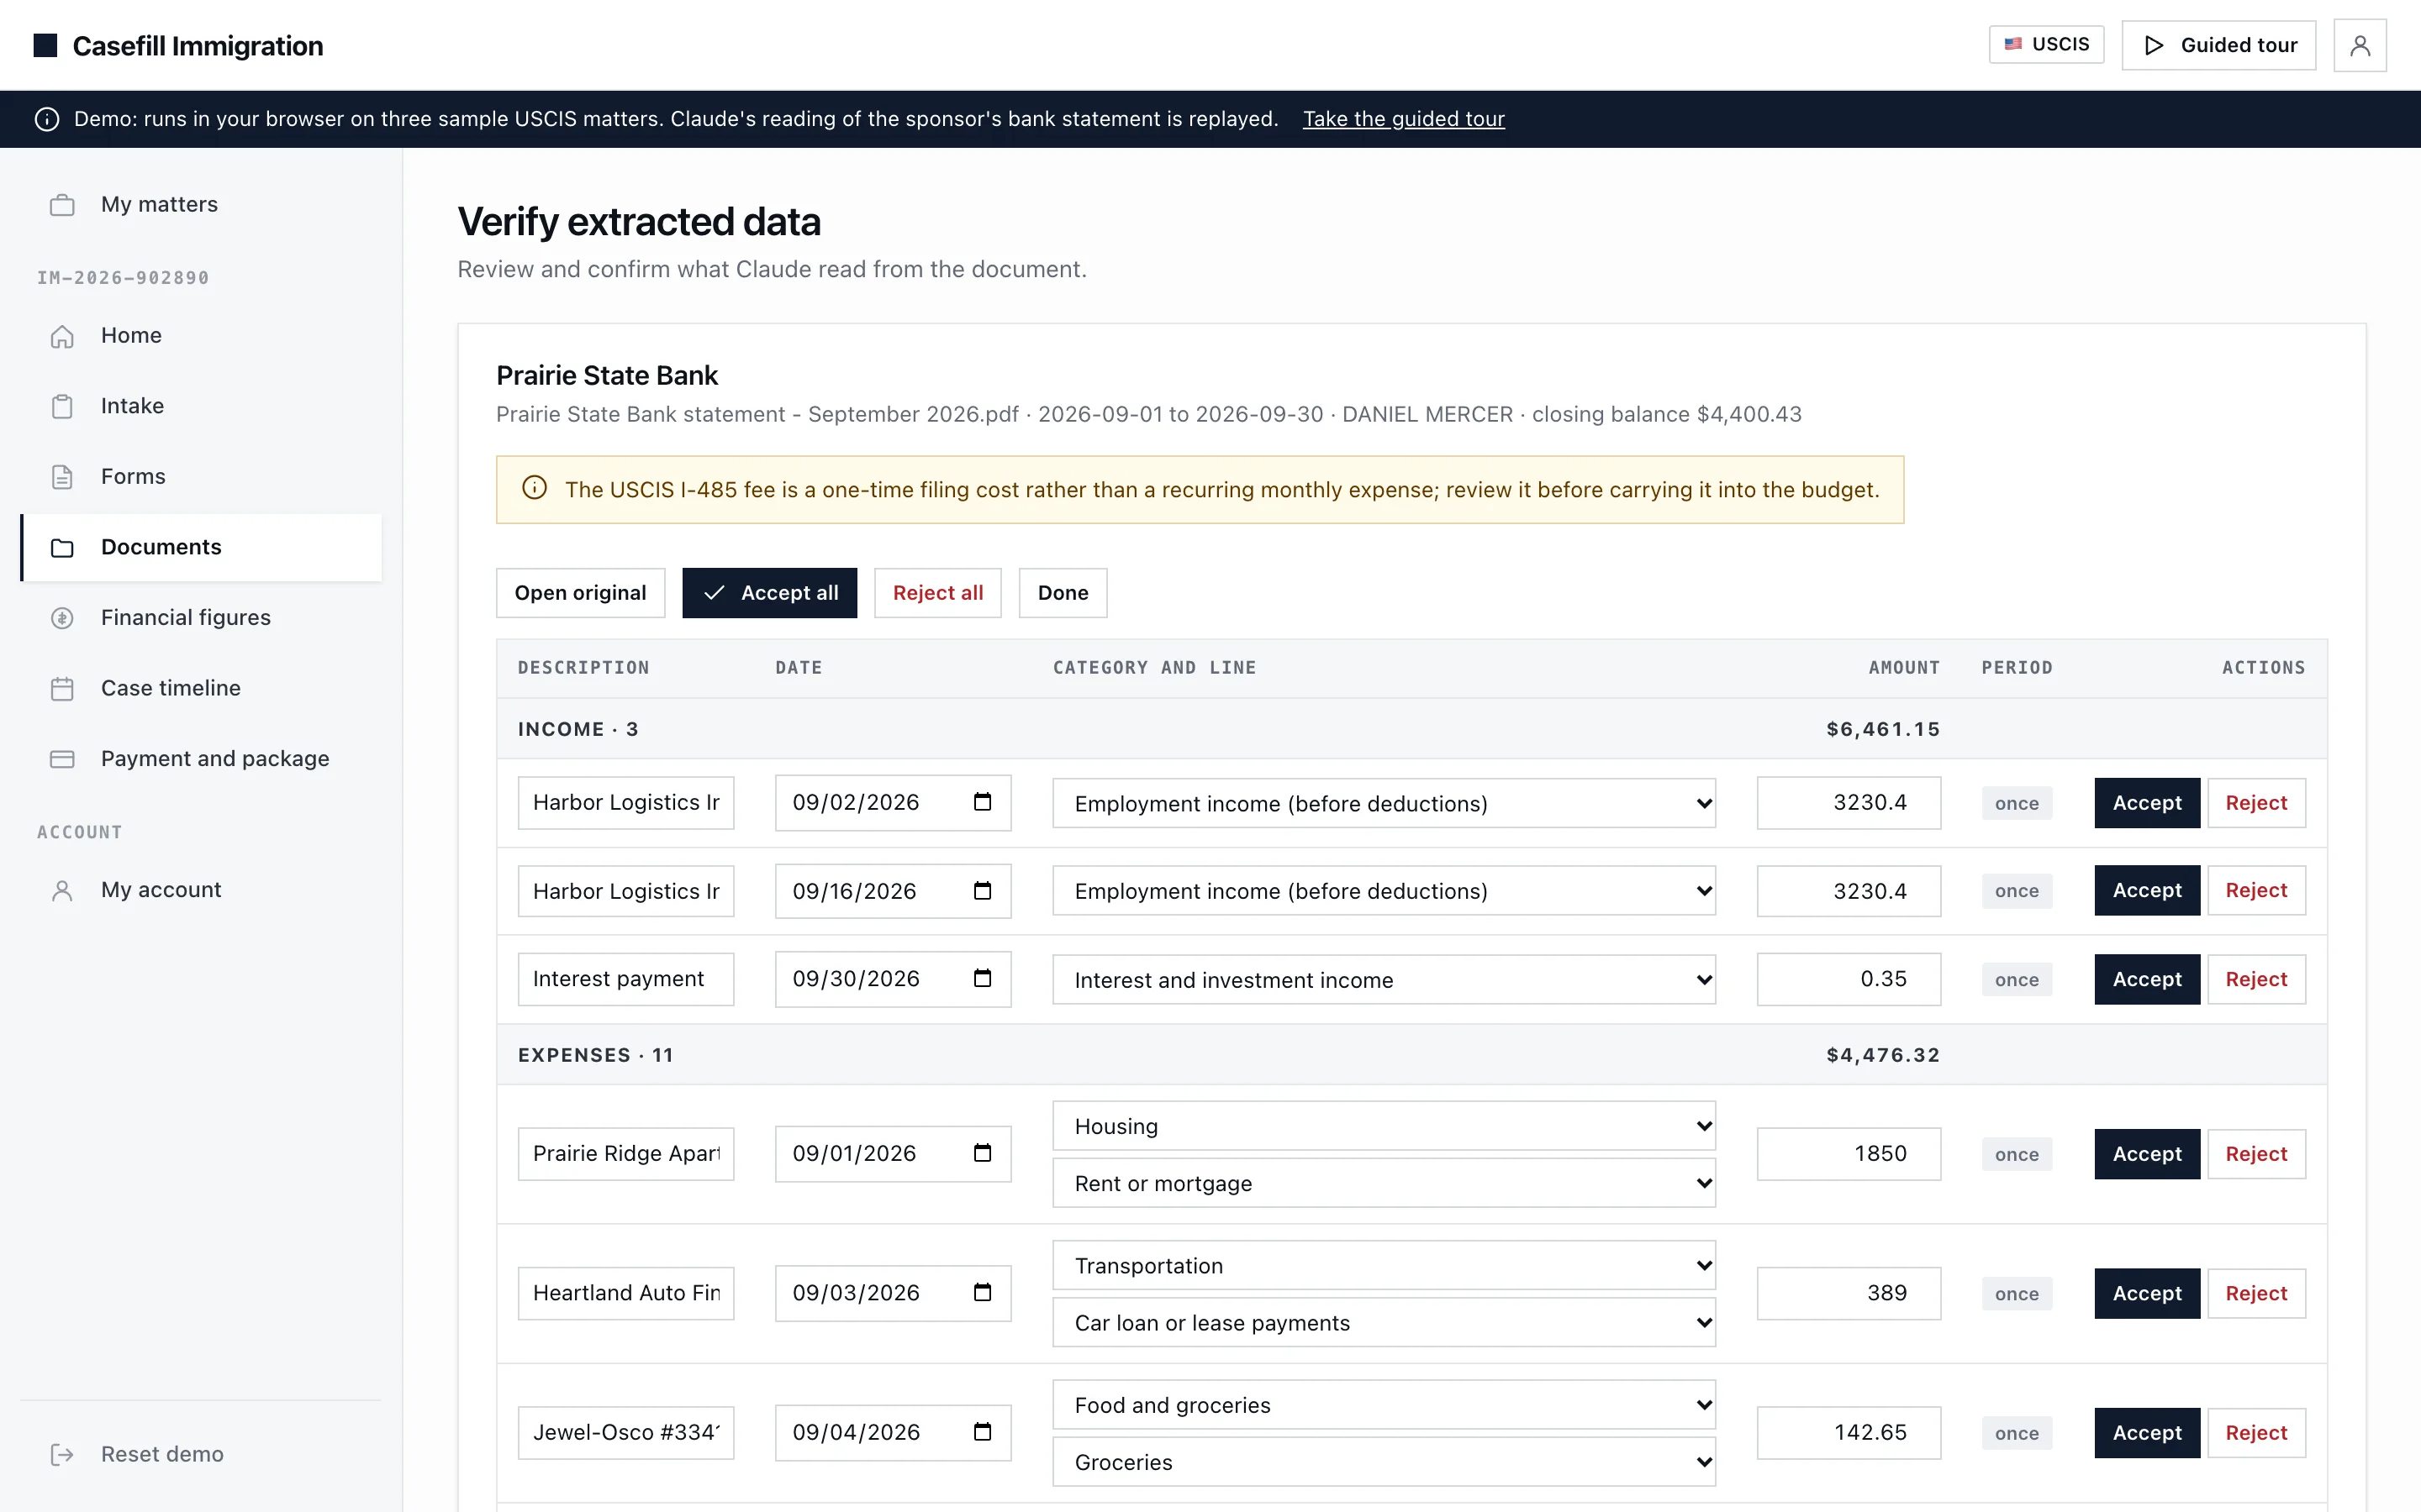The image size is (2421, 1512).
Task: Open the Housing category dropdown
Action: pos(1384,1126)
